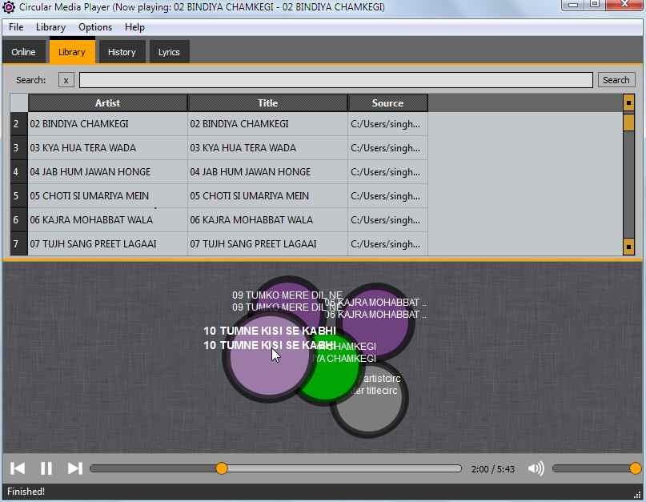The height and width of the screenshot is (502, 646).
Task: Open the File menu
Action: coord(16,27)
